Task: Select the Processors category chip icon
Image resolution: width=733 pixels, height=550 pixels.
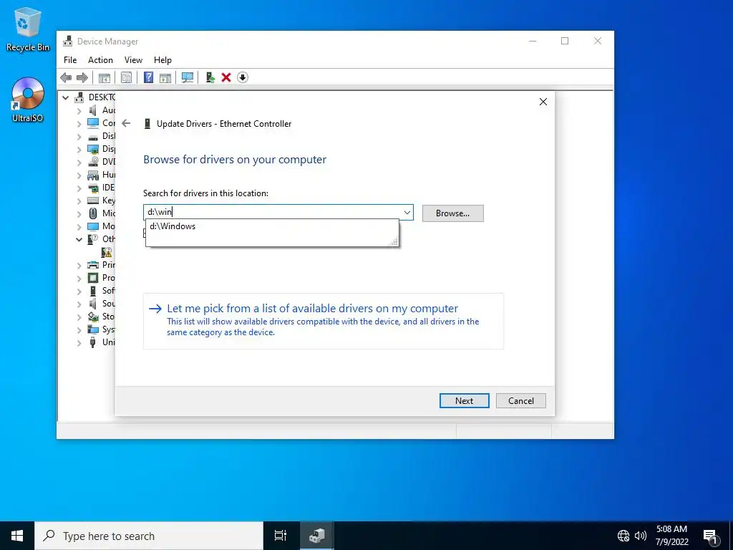Action: pos(93,278)
